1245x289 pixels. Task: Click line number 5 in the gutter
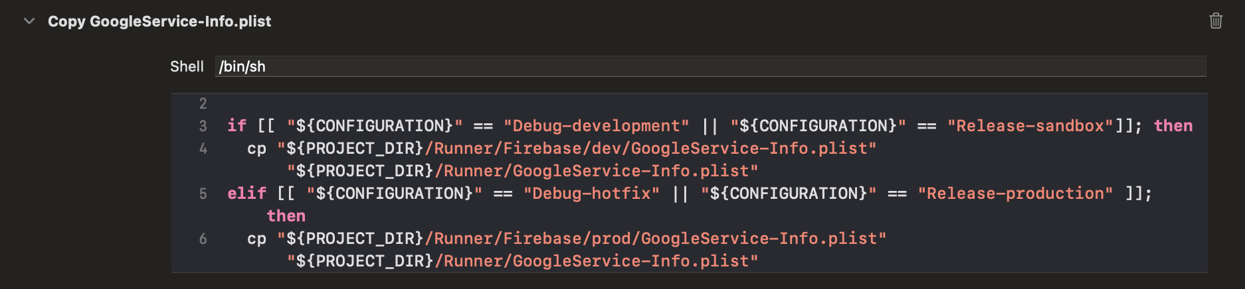tap(203, 194)
